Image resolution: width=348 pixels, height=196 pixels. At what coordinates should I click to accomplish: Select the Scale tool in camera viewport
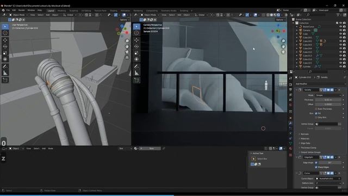pyautogui.click(x=136, y=53)
